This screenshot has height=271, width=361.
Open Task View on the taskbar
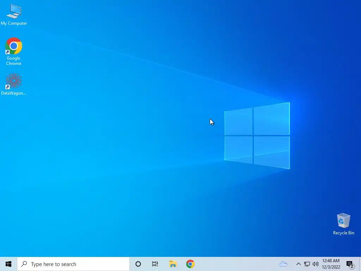(155, 264)
